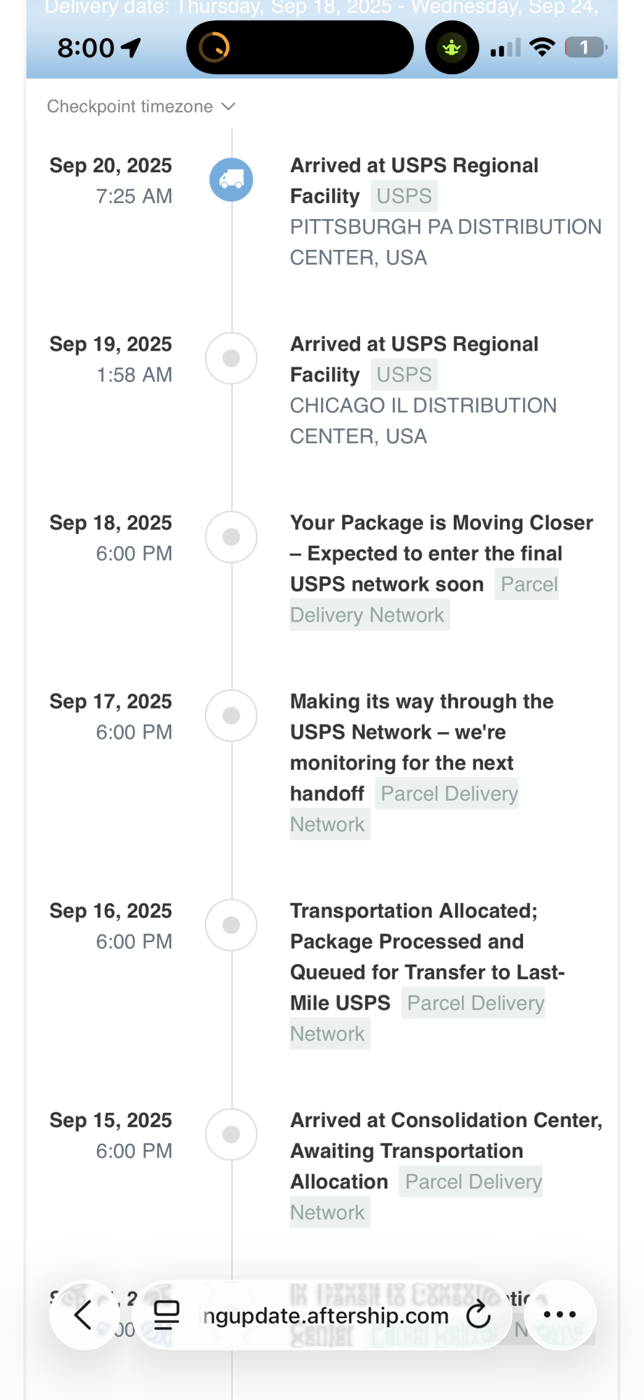
Task: Select the Sep 15 timeline checkpoint marker
Action: pyautogui.click(x=231, y=1134)
